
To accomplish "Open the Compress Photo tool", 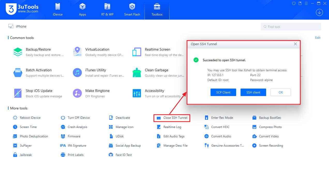I will pyautogui.click(x=267, y=127).
